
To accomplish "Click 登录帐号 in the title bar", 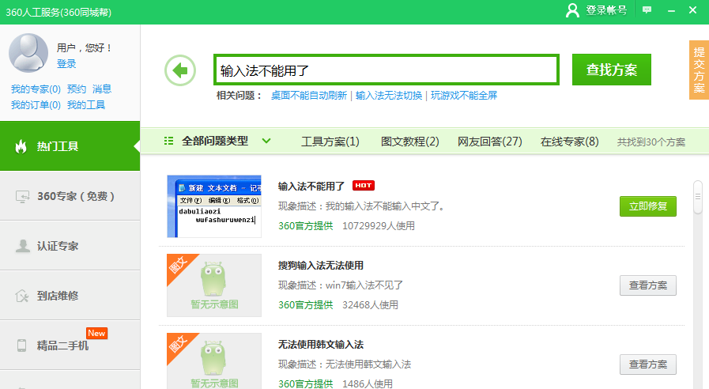I will point(606,10).
